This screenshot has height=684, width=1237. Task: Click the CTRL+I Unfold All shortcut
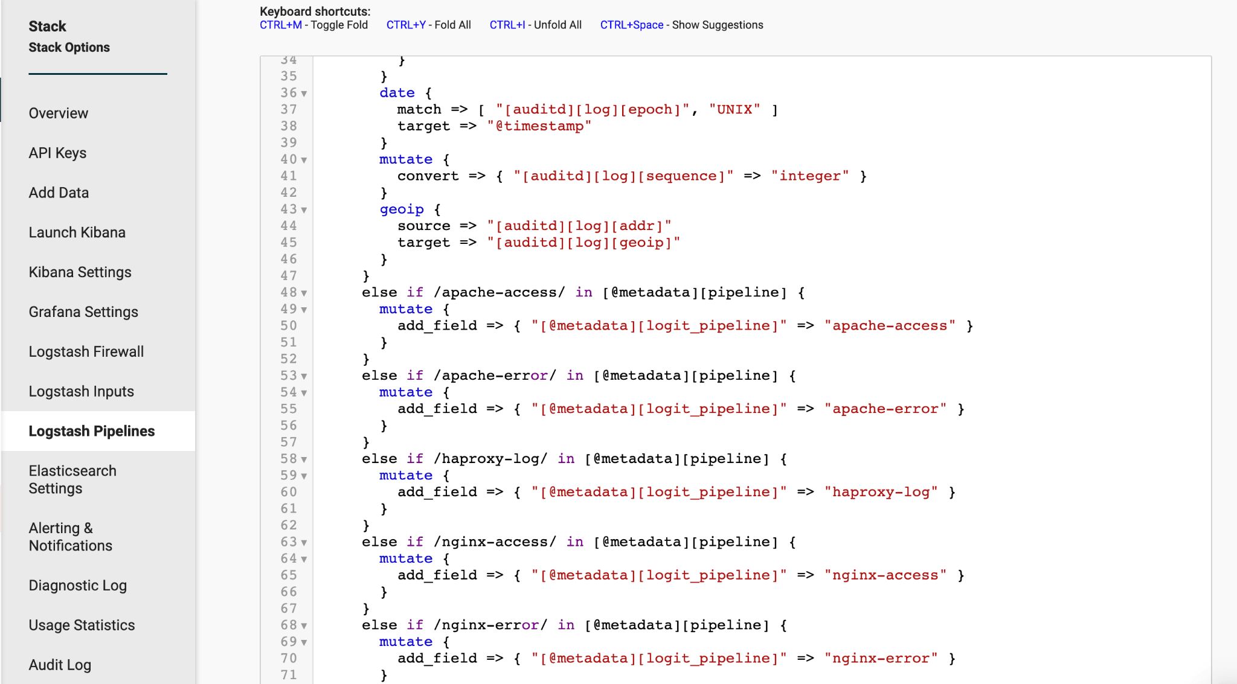(536, 25)
